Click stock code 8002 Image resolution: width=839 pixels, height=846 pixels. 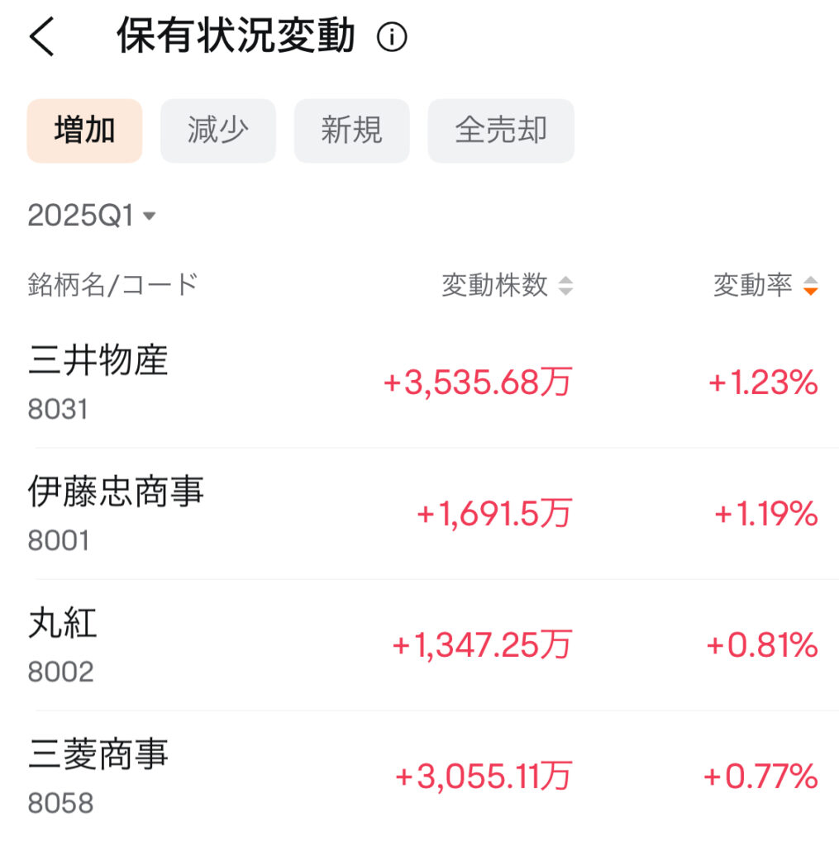click(61, 672)
